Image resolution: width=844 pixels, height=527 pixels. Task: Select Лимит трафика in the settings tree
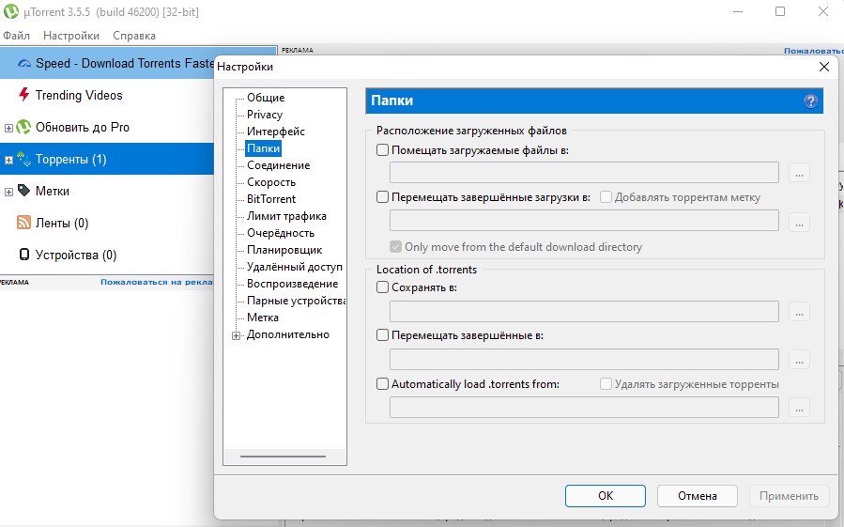pyautogui.click(x=286, y=216)
